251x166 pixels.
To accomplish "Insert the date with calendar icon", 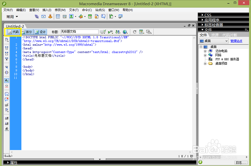I will (90, 16).
